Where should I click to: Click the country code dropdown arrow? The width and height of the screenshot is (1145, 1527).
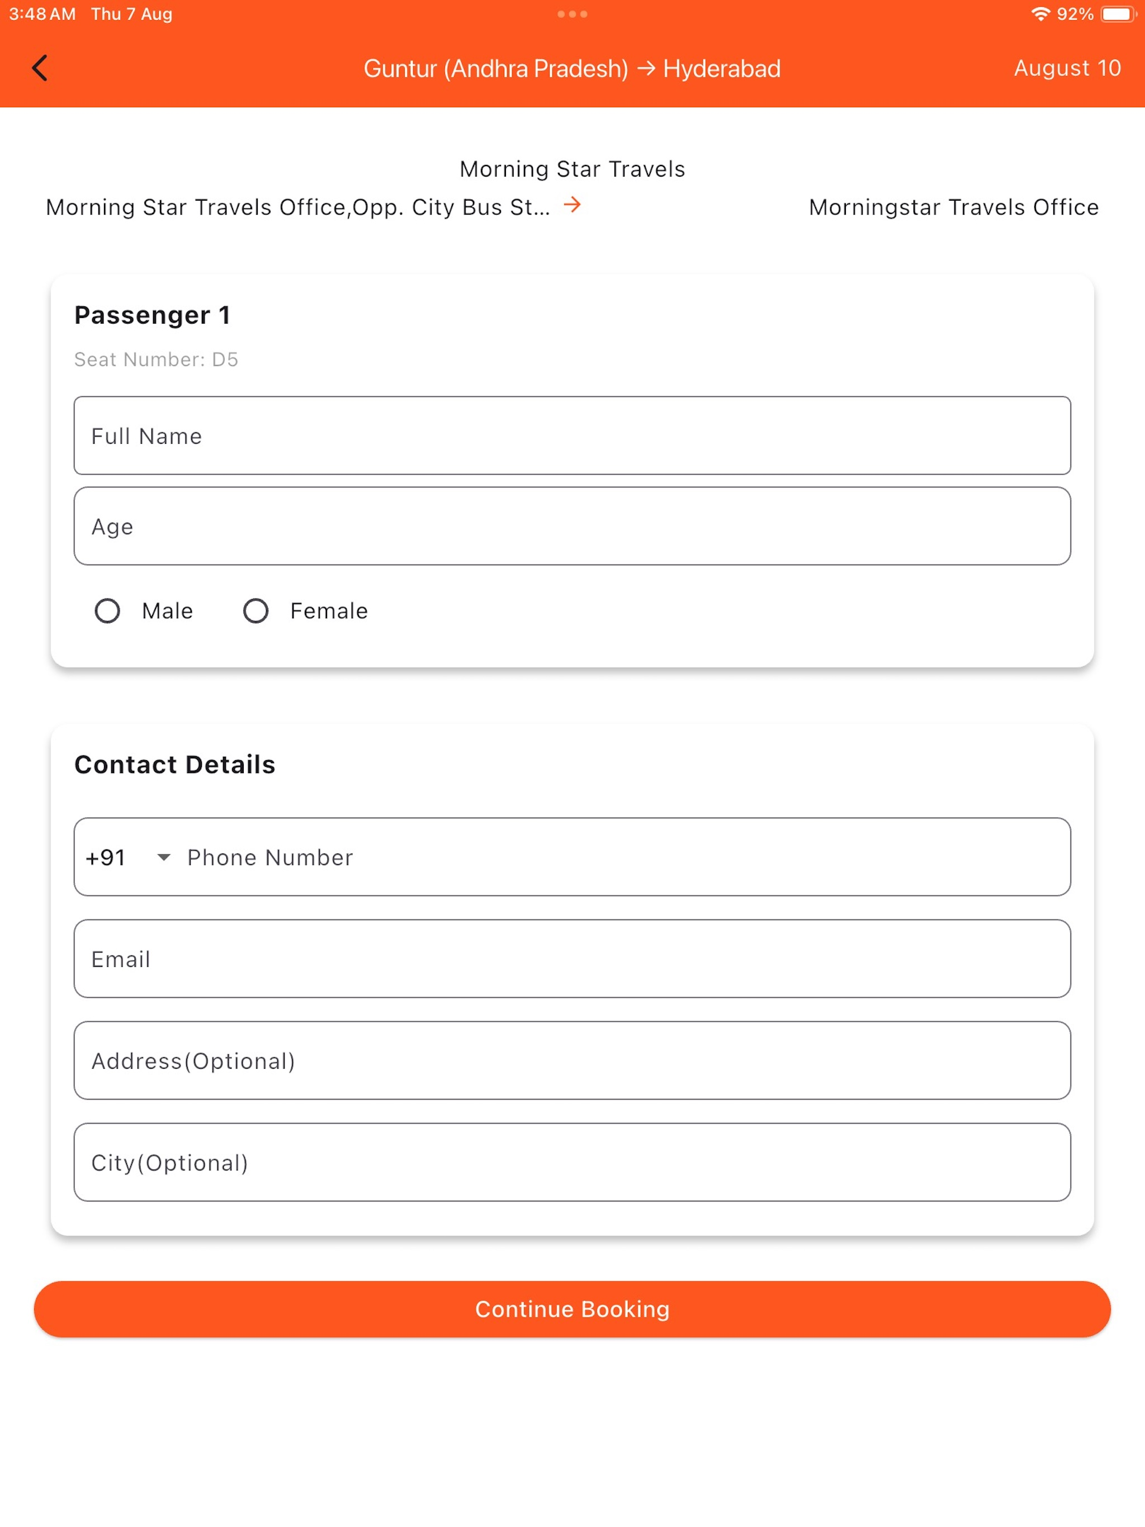point(164,857)
